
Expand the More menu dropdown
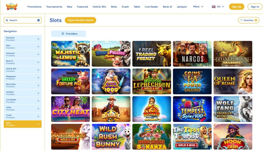click(198, 6)
